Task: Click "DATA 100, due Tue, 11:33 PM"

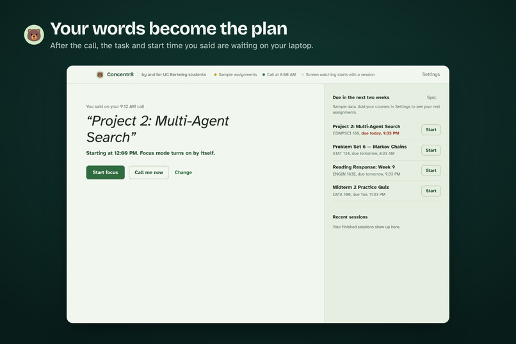Action: pyautogui.click(x=359, y=195)
